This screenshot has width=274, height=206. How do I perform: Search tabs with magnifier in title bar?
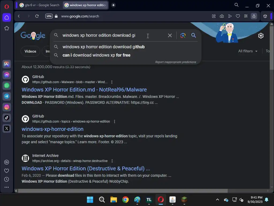pyautogui.click(x=237, y=5)
